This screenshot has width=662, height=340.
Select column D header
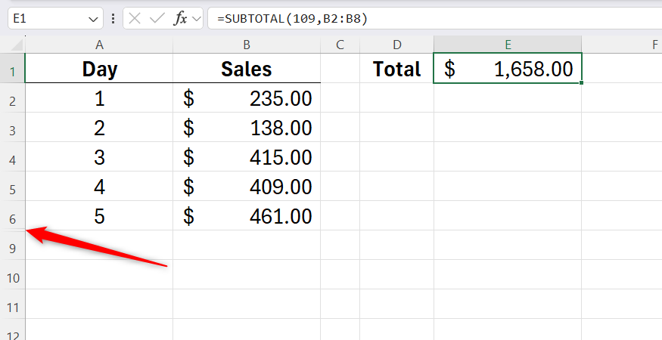coord(397,45)
